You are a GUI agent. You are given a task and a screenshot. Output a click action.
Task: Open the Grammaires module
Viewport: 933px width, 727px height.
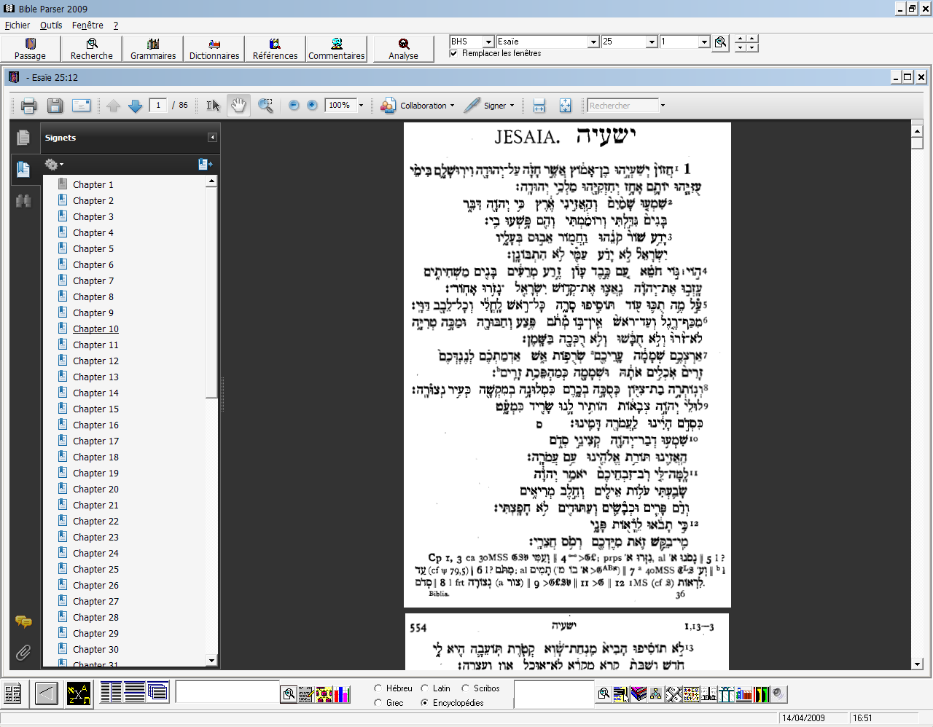[x=153, y=49]
